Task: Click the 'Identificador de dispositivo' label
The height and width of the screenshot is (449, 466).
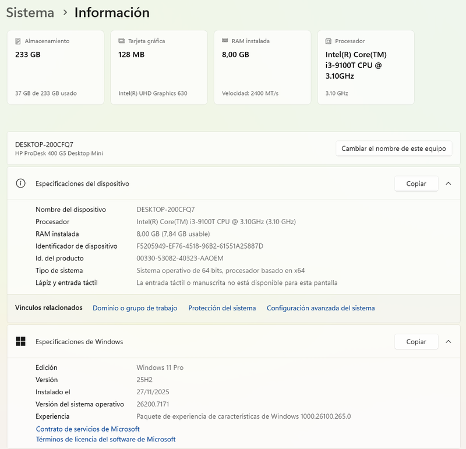Action: 76,246
